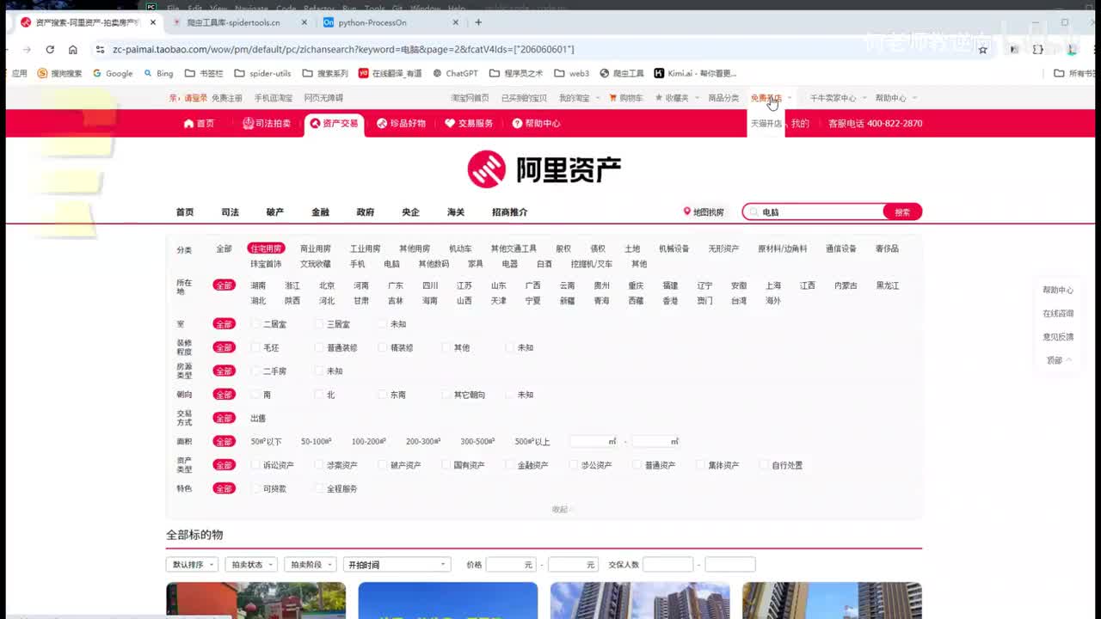
Task: Filter location by 浙江
Action: (292, 285)
